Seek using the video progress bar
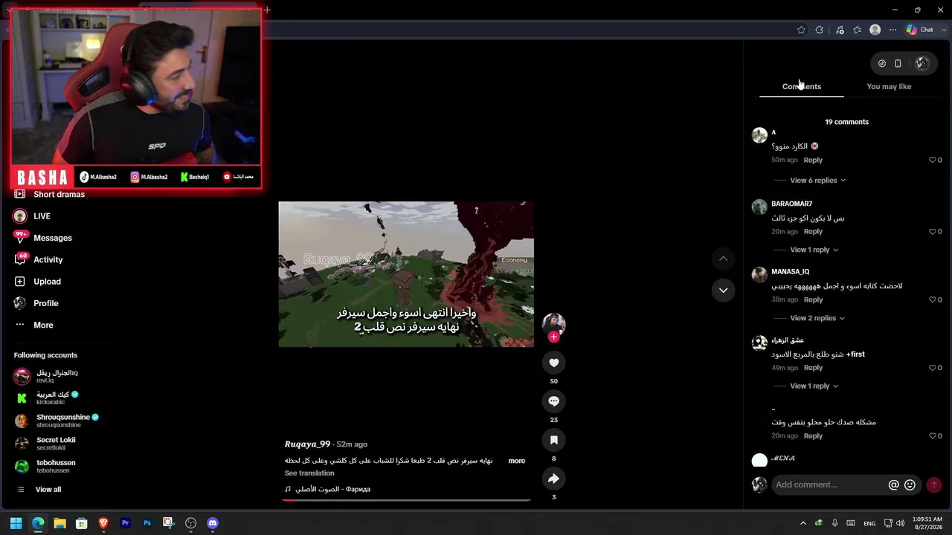Screen dimensions: 952x535 tap(406, 500)
